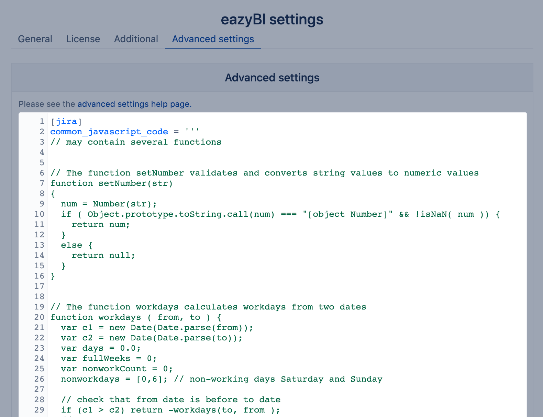
Task: Open the License tab
Action: [x=83, y=39]
